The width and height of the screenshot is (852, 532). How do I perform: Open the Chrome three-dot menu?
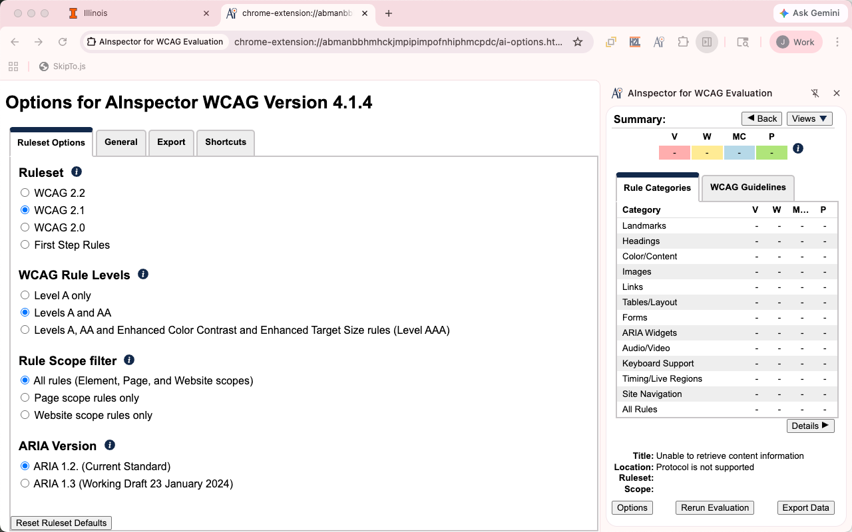pos(838,42)
